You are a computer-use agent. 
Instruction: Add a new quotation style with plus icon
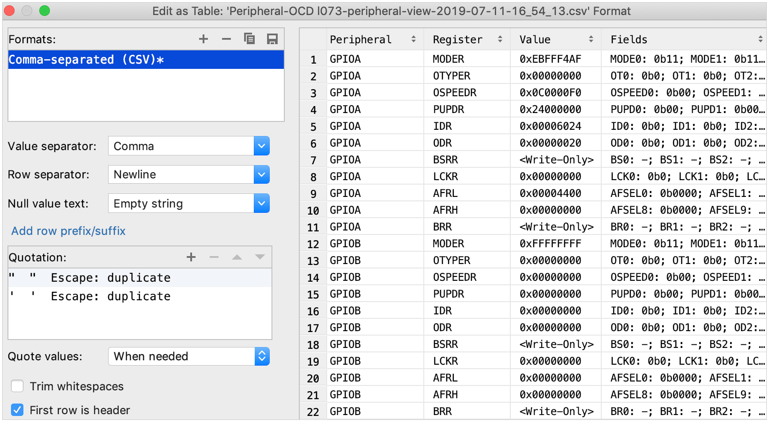pyautogui.click(x=191, y=257)
